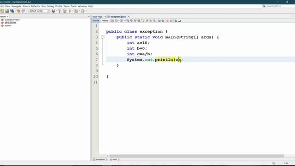Click in the Search quick-search field
Image resolution: width=295 pixels, height=166 pixels.
(x=278, y=6)
